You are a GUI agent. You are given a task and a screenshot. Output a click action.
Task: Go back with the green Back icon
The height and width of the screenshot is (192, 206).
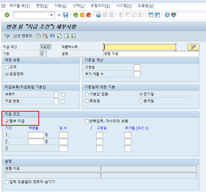click(76, 15)
